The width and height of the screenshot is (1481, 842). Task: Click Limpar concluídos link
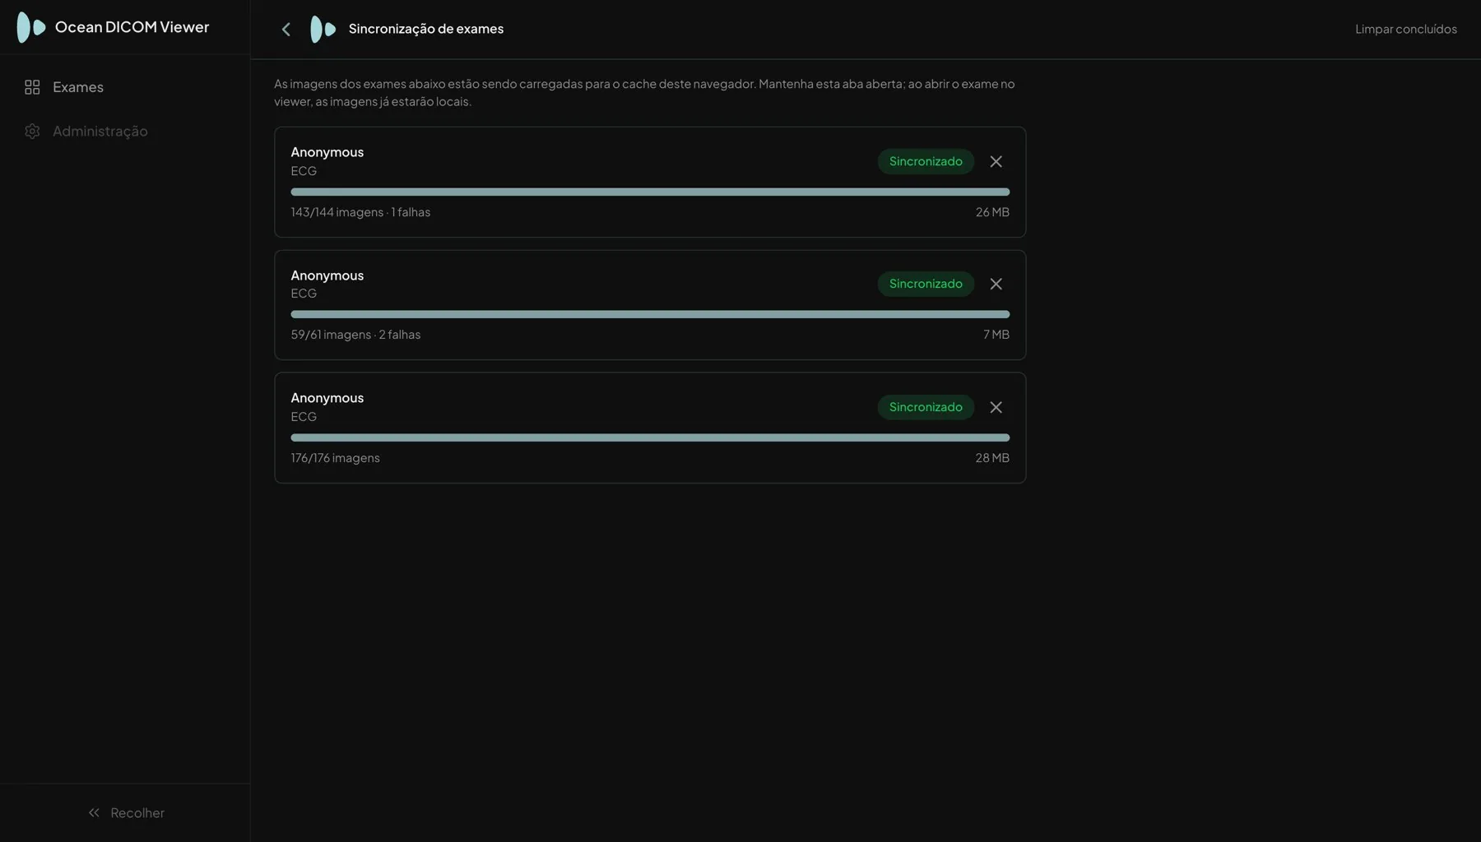pos(1405,29)
